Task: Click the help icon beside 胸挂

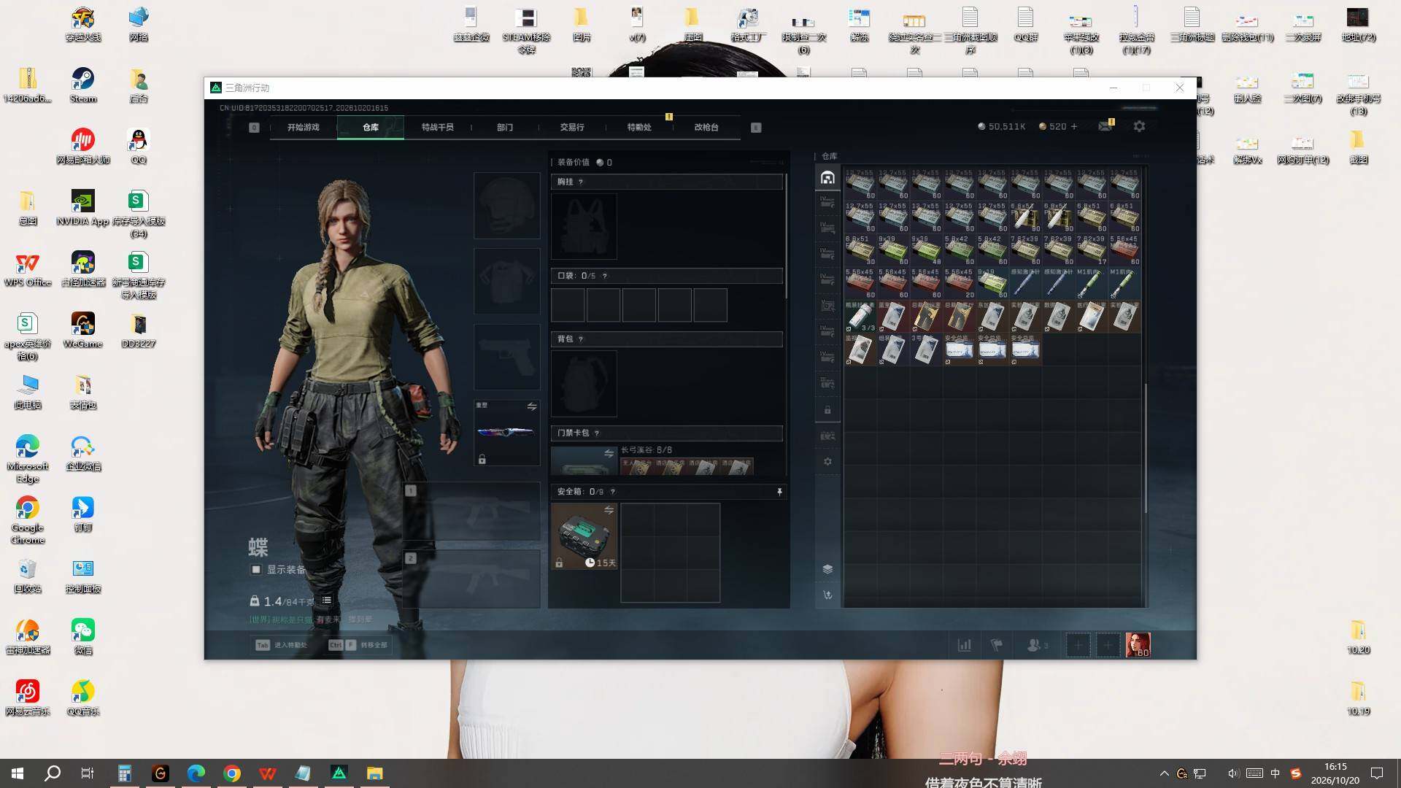Action: (581, 182)
